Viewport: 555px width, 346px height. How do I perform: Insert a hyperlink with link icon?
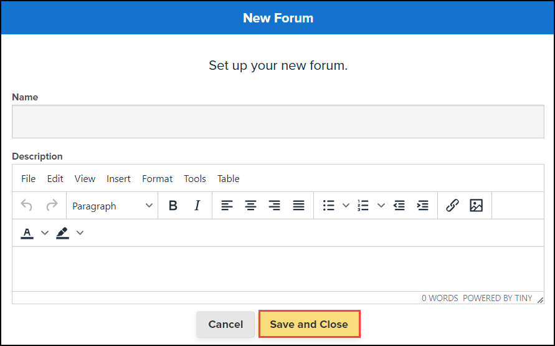tap(453, 206)
